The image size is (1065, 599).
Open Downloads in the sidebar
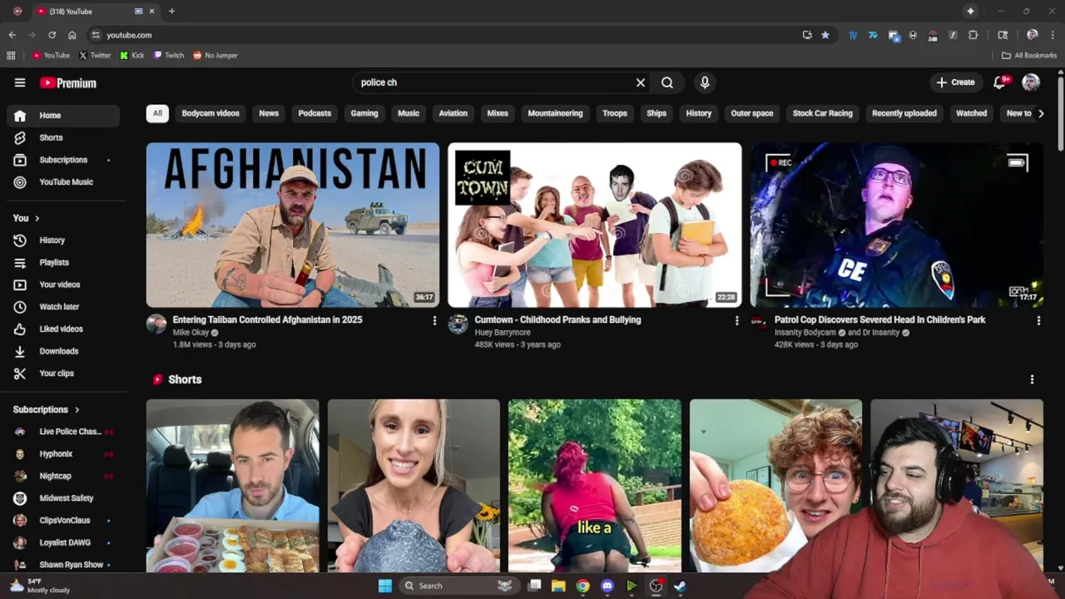[x=63, y=351]
